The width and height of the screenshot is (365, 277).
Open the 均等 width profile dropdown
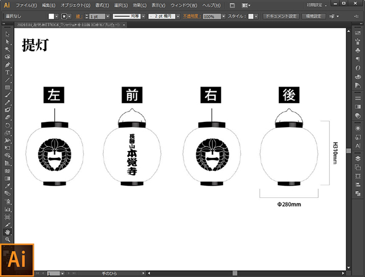[x=143, y=17]
